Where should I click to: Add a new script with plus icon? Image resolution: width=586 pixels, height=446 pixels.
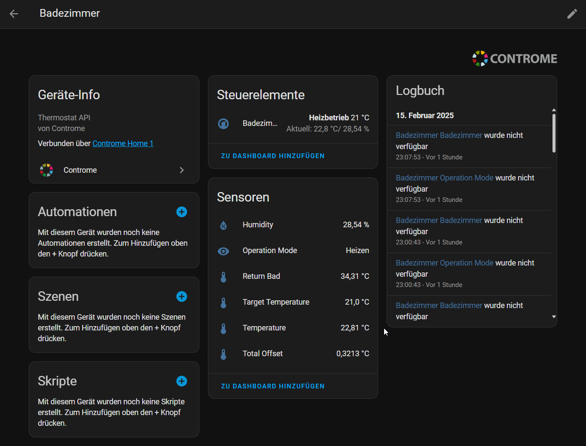click(x=182, y=381)
